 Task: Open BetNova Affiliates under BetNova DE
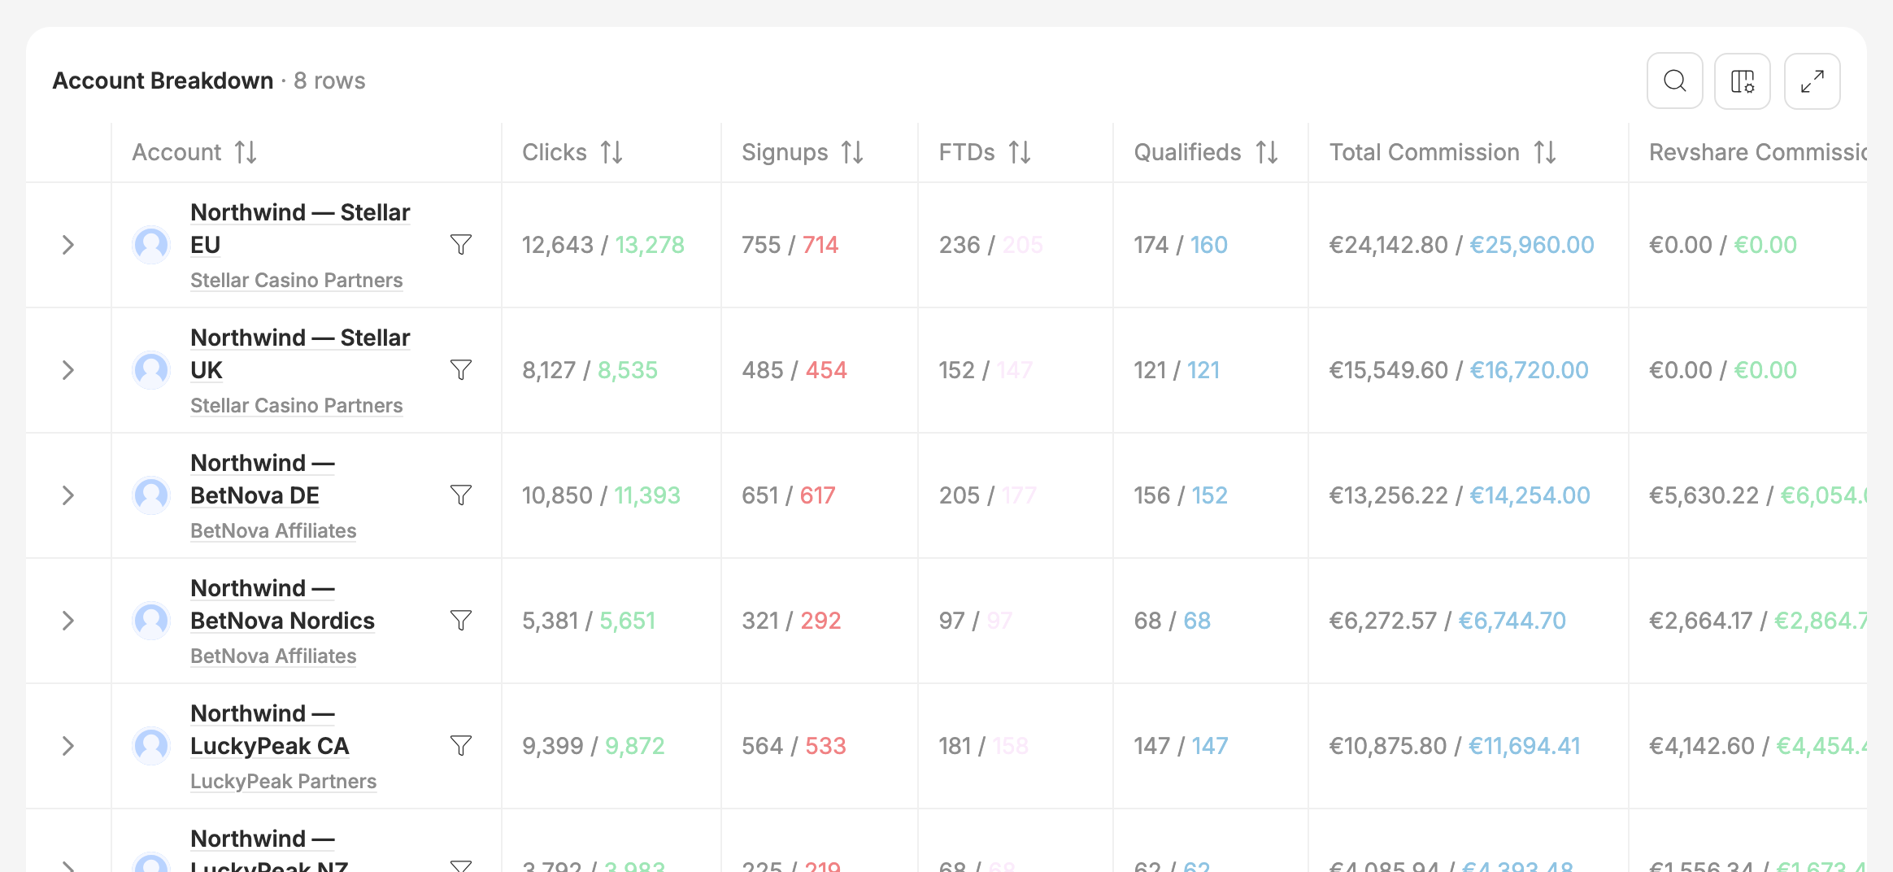tap(273, 531)
